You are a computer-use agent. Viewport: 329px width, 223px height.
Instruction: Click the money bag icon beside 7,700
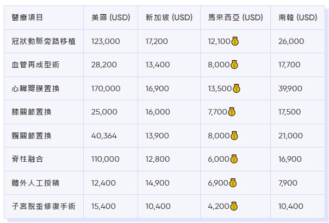[232, 112]
